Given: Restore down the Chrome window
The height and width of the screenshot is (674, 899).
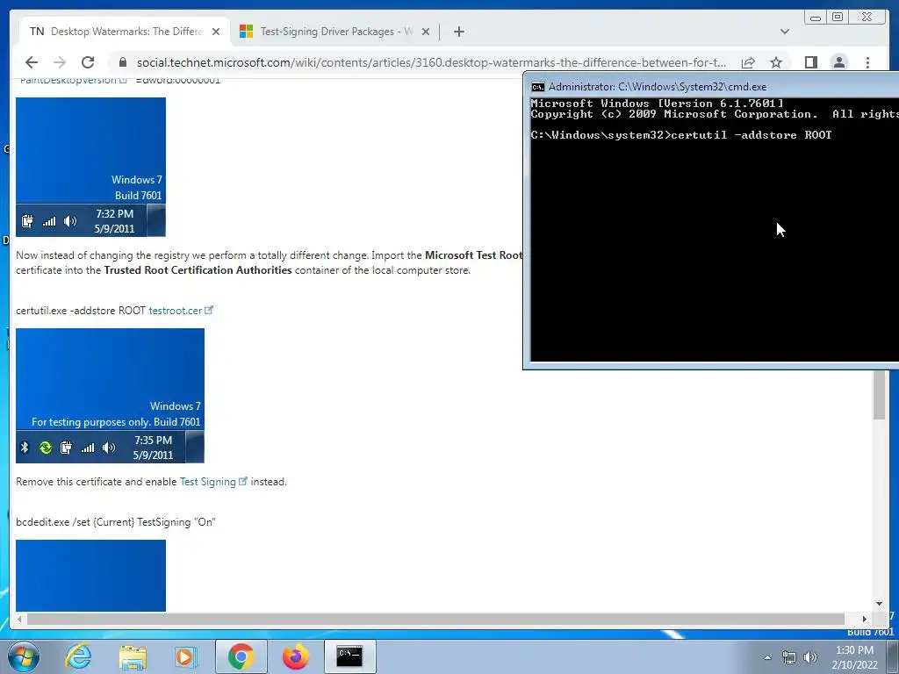Looking at the screenshot, I should [x=837, y=18].
